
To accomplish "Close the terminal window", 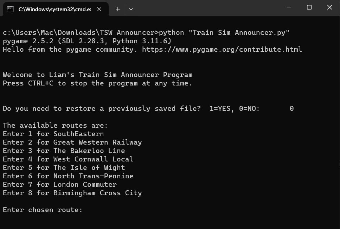I will click(329, 7).
